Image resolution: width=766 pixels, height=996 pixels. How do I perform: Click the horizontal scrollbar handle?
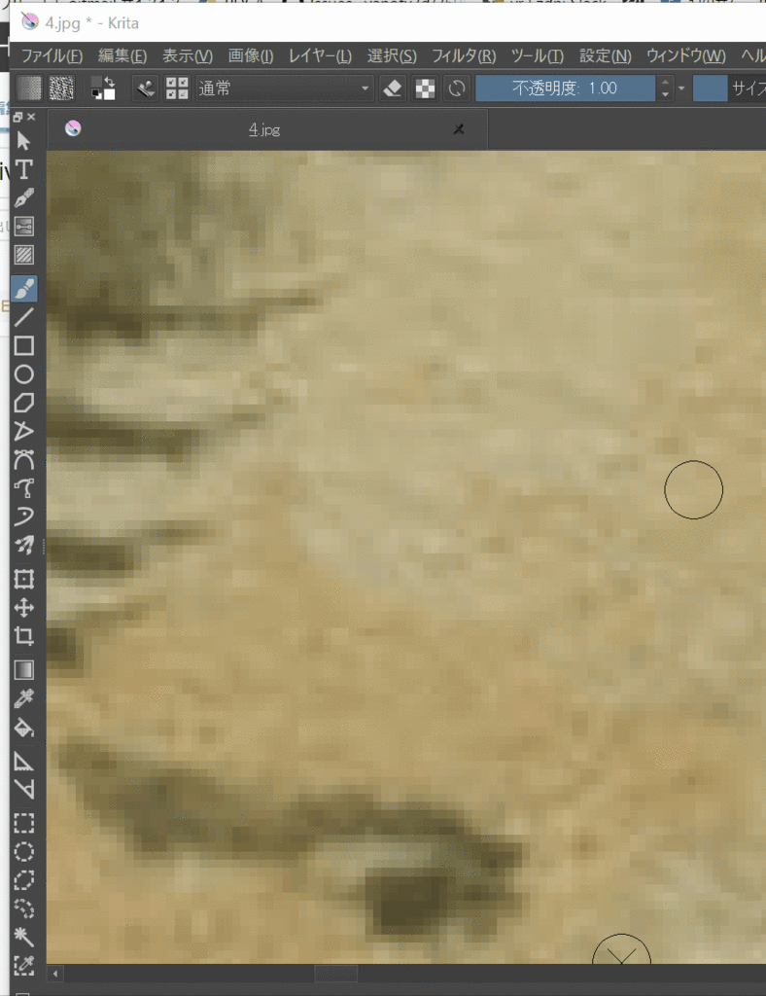click(x=336, y=973)
